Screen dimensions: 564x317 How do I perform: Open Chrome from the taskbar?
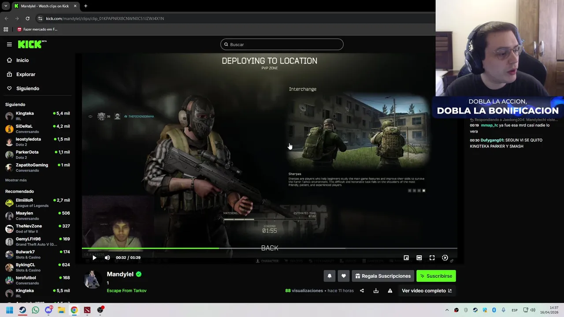pos(74,310)
